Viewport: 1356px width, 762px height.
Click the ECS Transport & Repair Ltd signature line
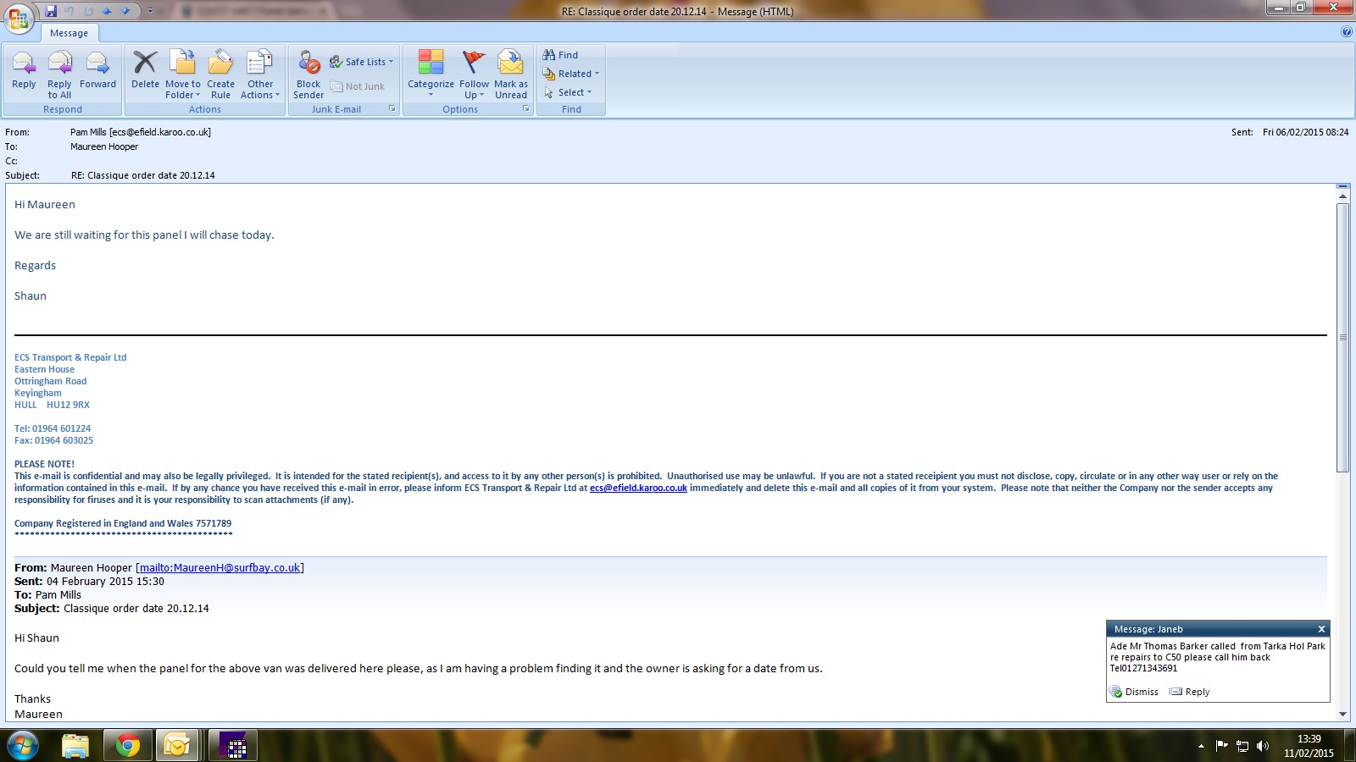point(70,357)
